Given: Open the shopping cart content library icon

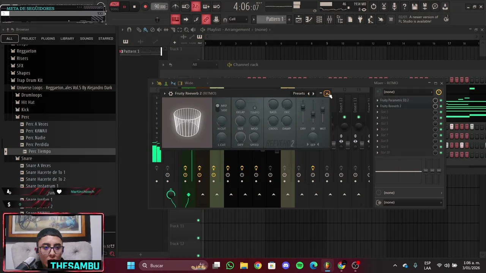Looking at the screenshot, I should [x=391, y=19].
